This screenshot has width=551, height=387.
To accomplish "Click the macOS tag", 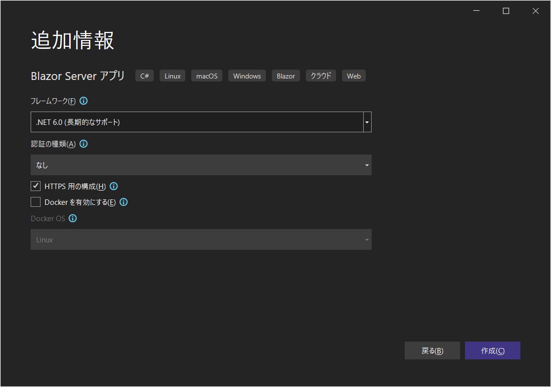I will (207, 76).
